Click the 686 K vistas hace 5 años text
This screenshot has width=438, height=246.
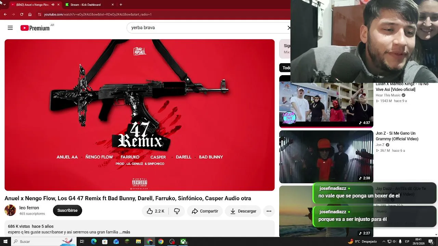[x=31, y=226]
